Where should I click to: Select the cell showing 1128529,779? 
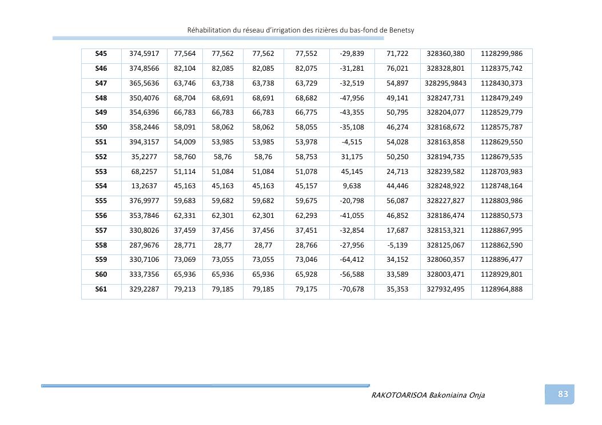tap(501, 112)
